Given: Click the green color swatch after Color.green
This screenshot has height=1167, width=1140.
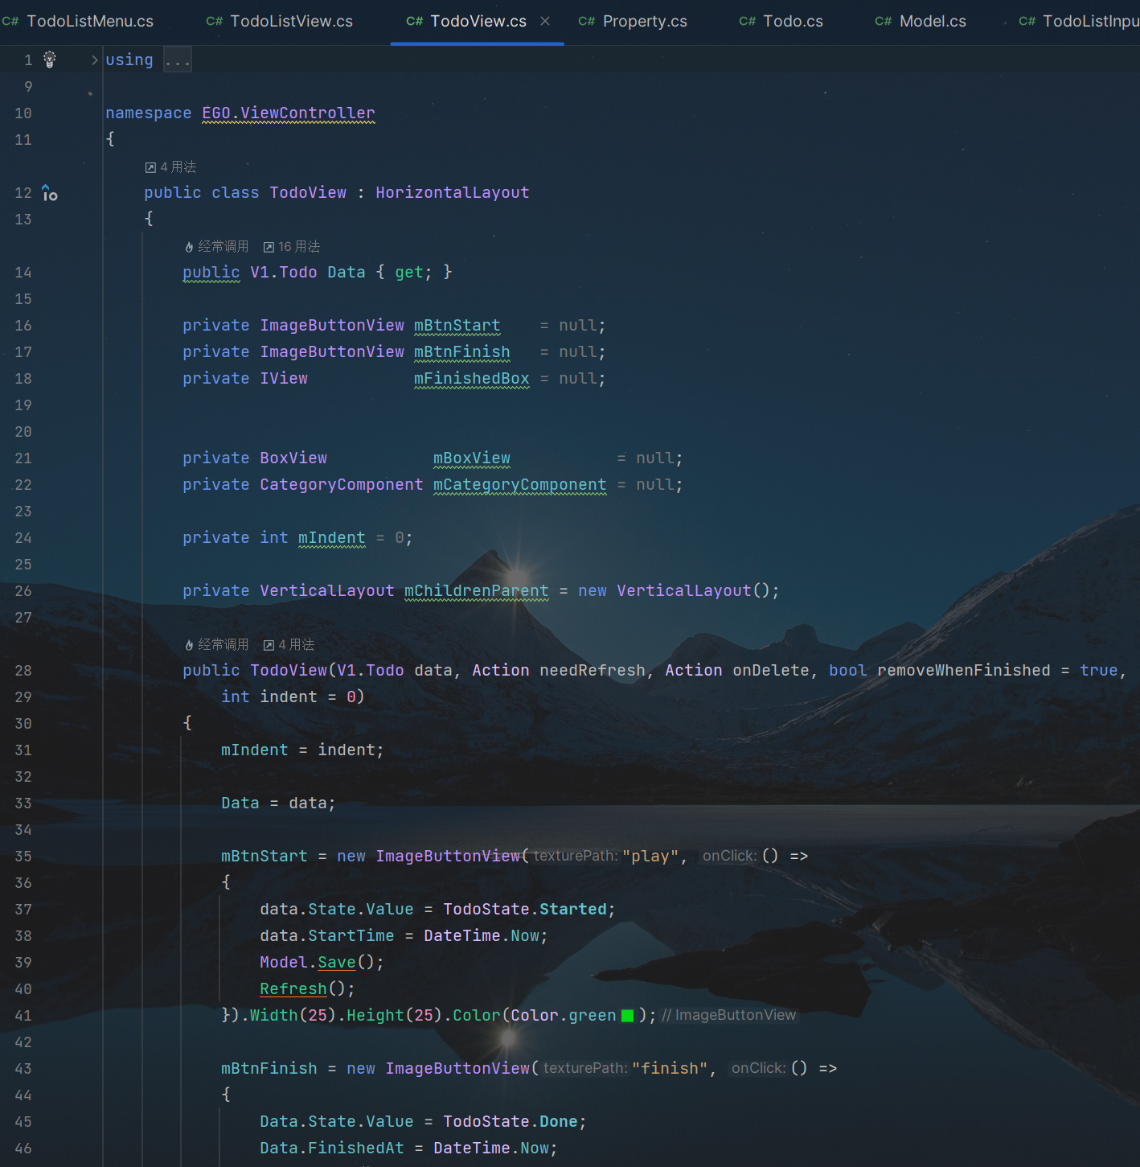Looking at the screenshot, I should (628, 1016).
